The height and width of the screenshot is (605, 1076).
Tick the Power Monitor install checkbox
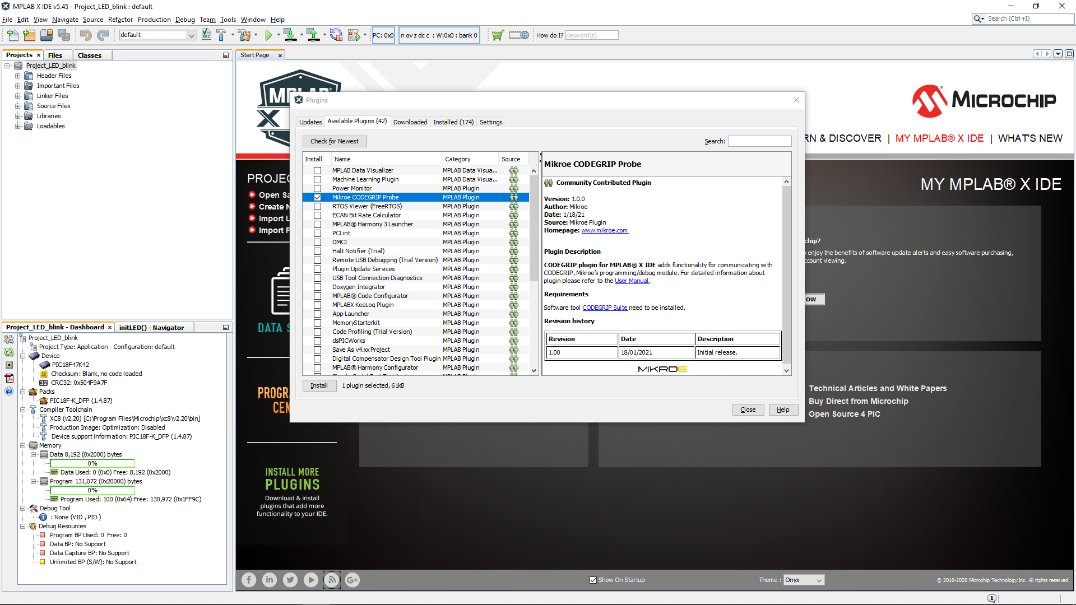(317, 188)
